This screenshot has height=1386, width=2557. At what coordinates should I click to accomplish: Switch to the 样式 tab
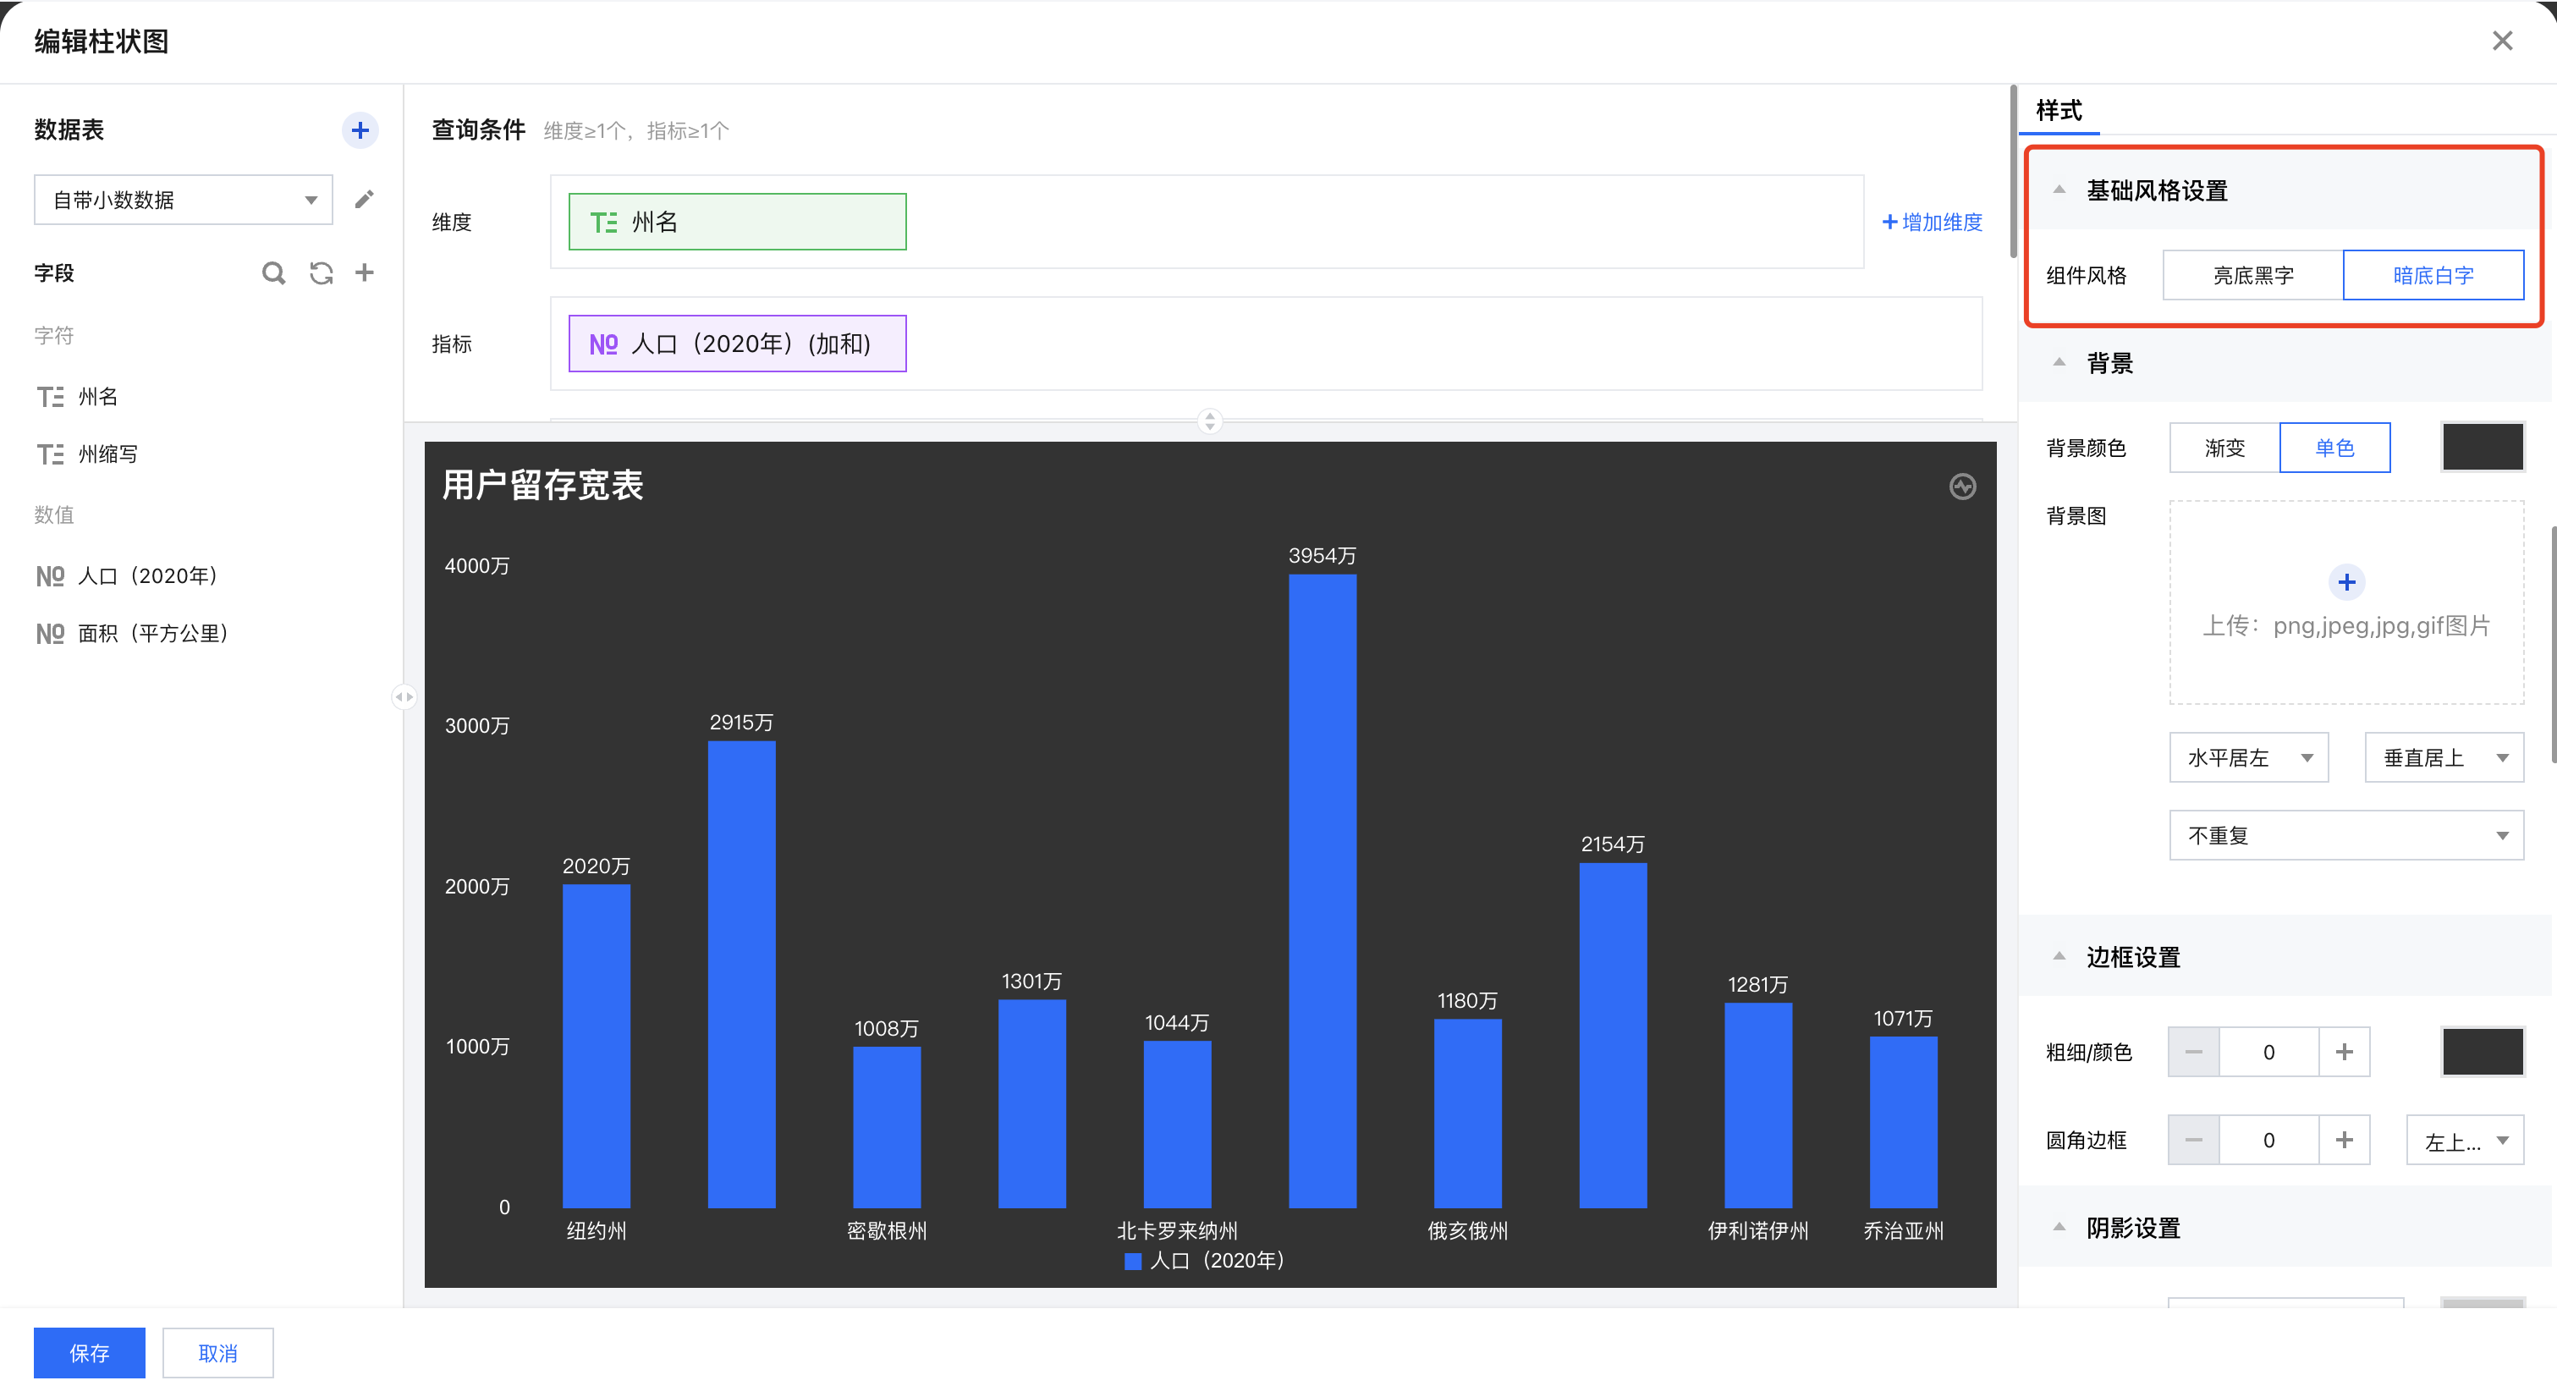[x=2059, y=110]
